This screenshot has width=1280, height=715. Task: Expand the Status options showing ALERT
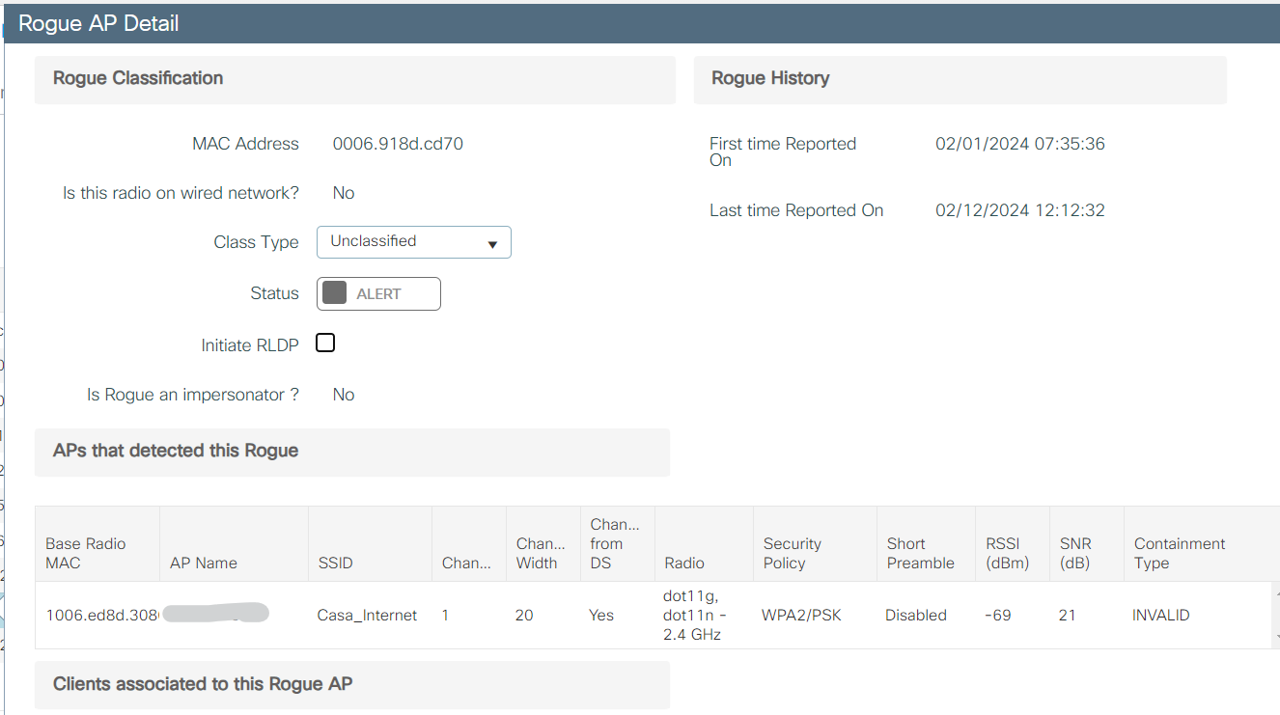click(378, 293)
